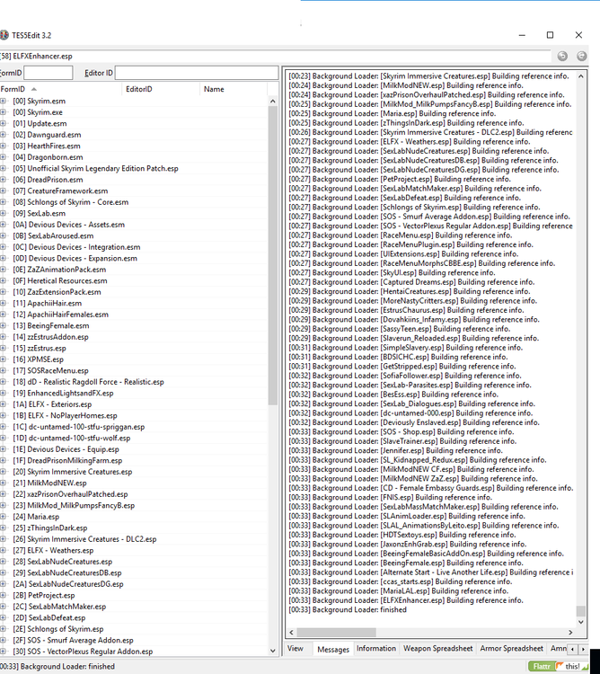The height and width of the screenshot is (674, 600).
Task: Expand the XPMSE.esp node
Action: click(3, 359)
